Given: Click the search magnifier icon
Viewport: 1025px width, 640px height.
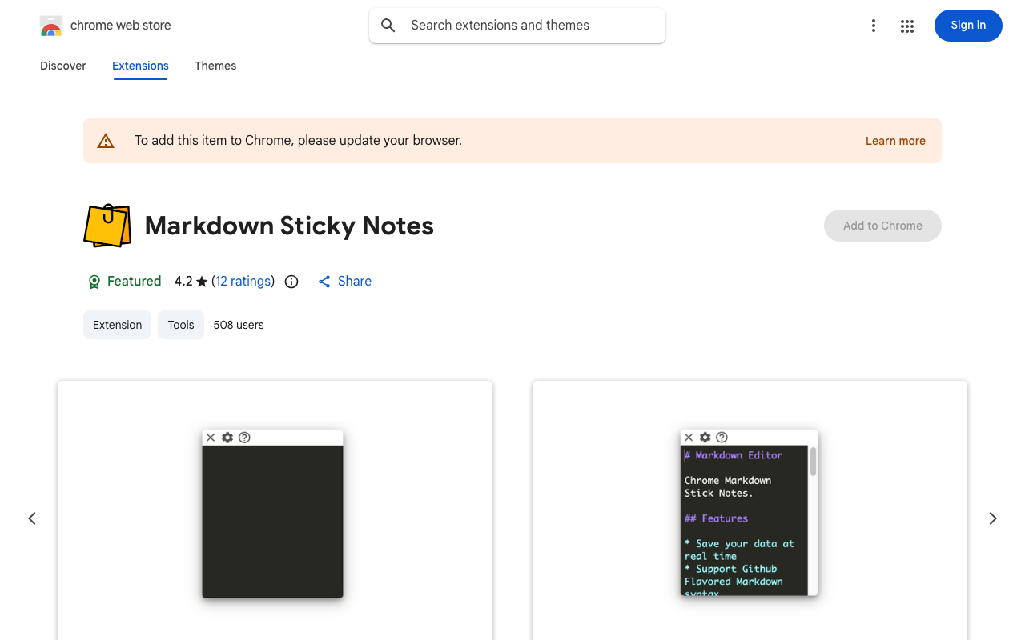Looking at the screenshot, I should click(388, 26).
